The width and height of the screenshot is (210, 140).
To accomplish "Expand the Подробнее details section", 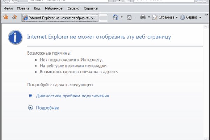I will point(30,108).
